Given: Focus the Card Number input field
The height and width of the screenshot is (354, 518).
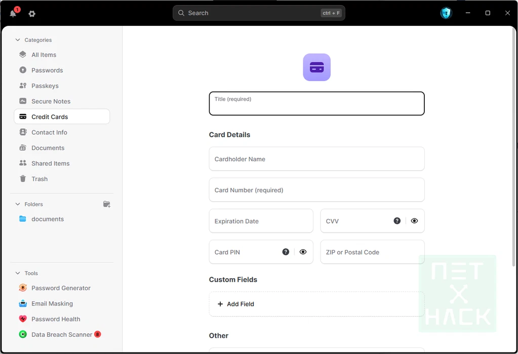Looking at the screenshot, I should pos(316,190).
